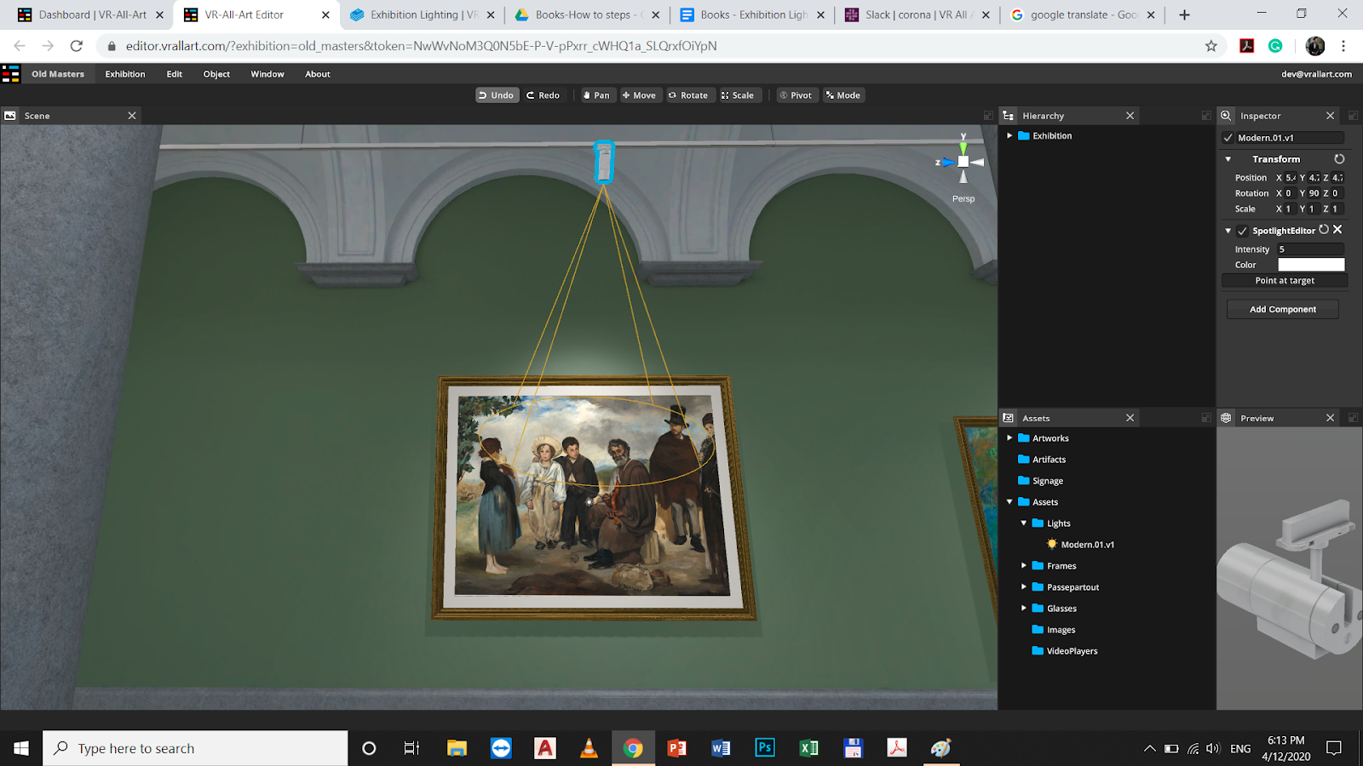Screen dimensions: 1363x766
Task: Open the Windows Start menu
Action: tap(21, 748)
